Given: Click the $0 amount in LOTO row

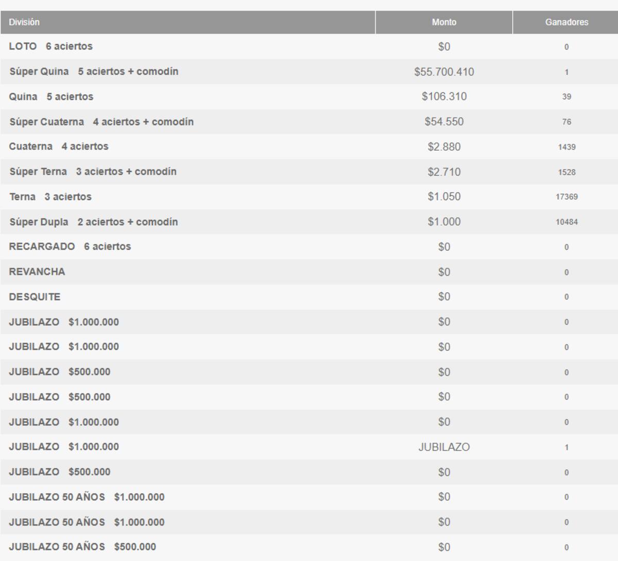Looking at the screenshot, I should click(444, 47).
